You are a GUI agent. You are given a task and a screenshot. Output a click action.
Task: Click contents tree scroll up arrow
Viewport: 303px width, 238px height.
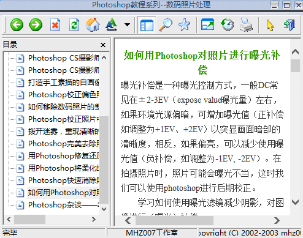pos(104,58)
